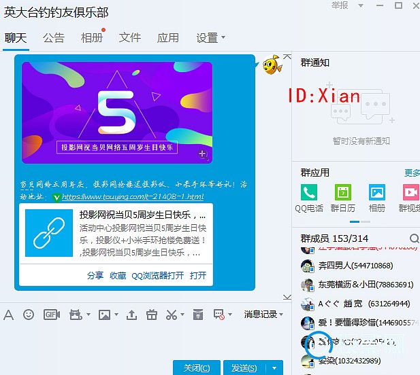Click the red envelope icon
The width and height of the screenshot is (420, 375).
coord(197,315)
